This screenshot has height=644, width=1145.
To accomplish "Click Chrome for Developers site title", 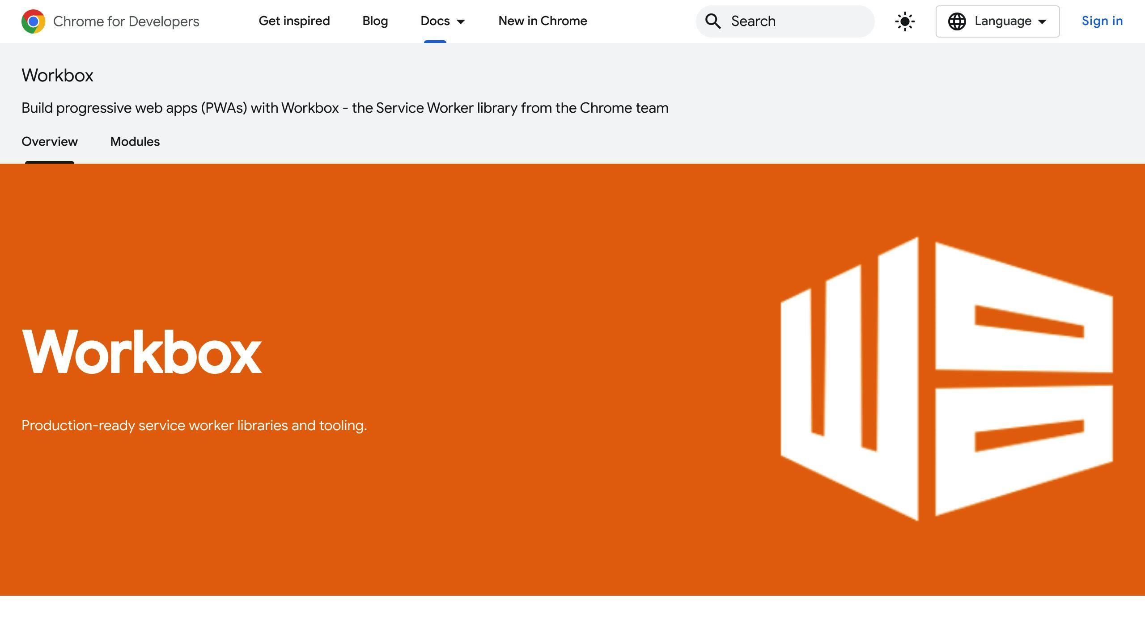I will click(126, 21).
